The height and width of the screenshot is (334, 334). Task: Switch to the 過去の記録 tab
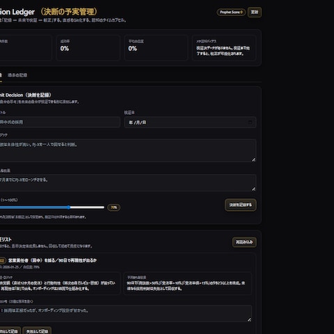17,75
